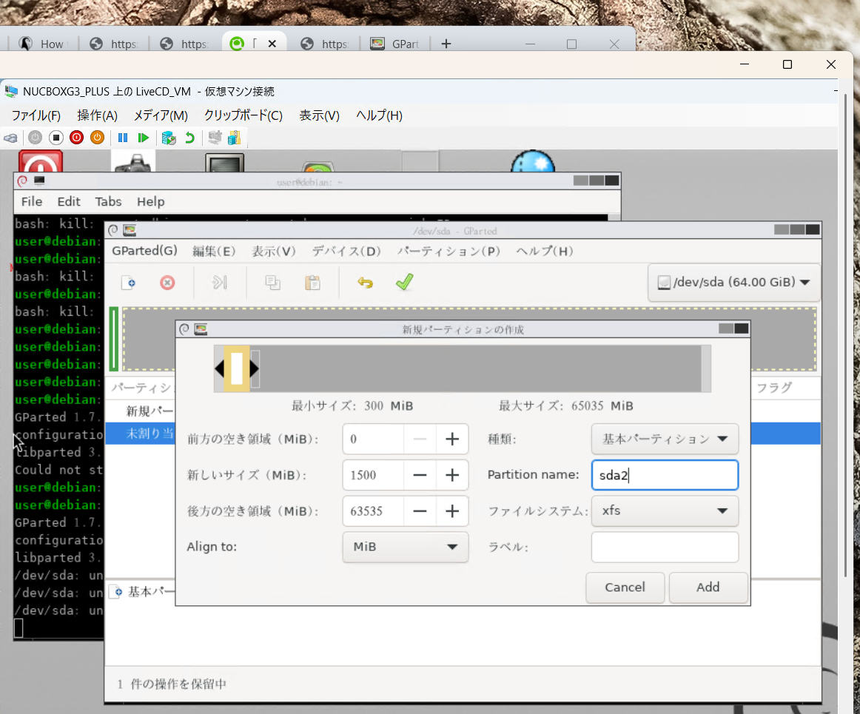Click the camera desktop icon in VM
Screen dimensions: 860x714
133,163
